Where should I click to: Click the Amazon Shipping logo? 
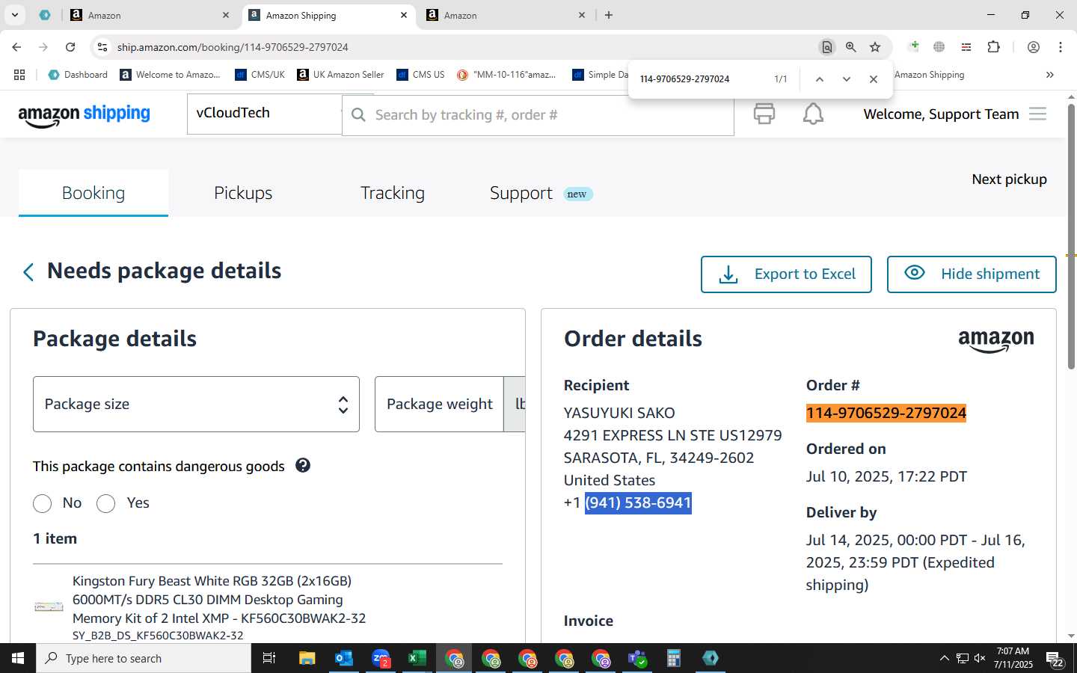(84, 114)
